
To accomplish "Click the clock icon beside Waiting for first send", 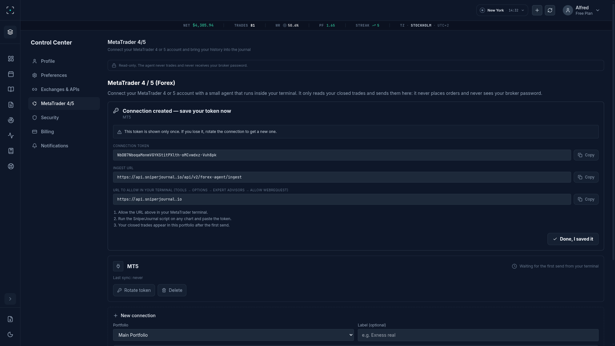I will [x=514, y=266].
